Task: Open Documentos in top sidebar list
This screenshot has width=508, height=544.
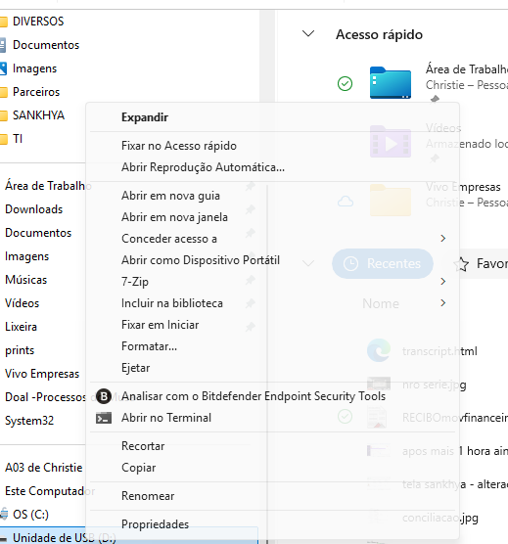Action: pos(46,45)
